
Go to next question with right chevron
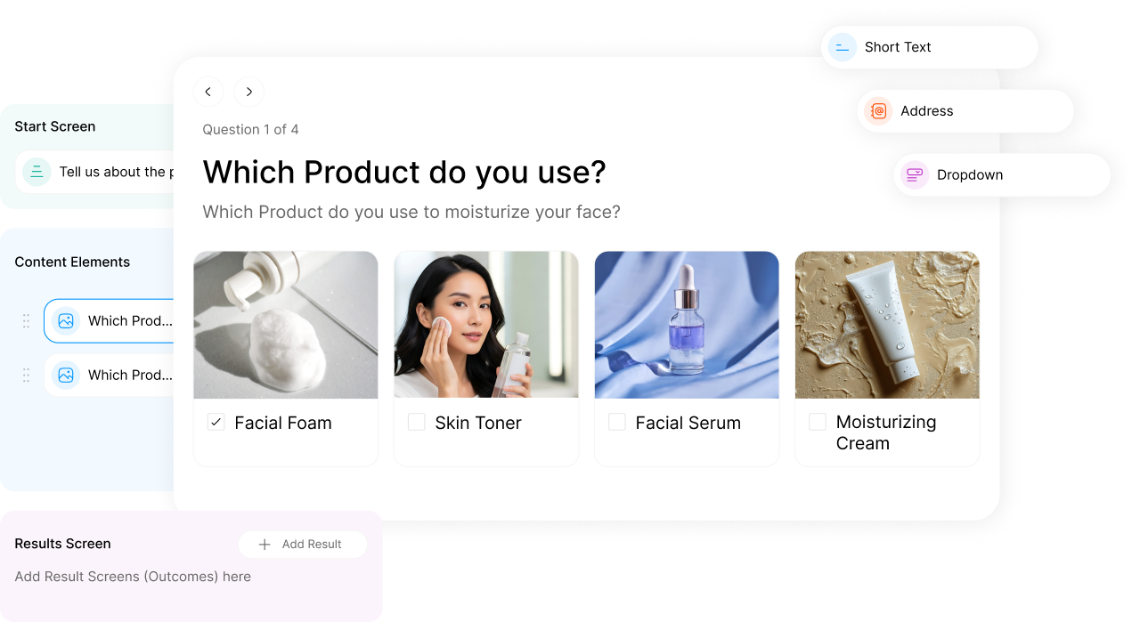[x=249, y=92]
